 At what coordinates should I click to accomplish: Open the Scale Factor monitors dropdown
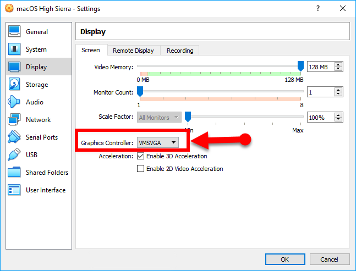(x=159, y=117)
